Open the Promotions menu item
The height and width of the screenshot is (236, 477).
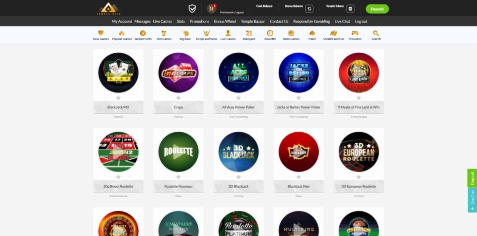point(199,22)
